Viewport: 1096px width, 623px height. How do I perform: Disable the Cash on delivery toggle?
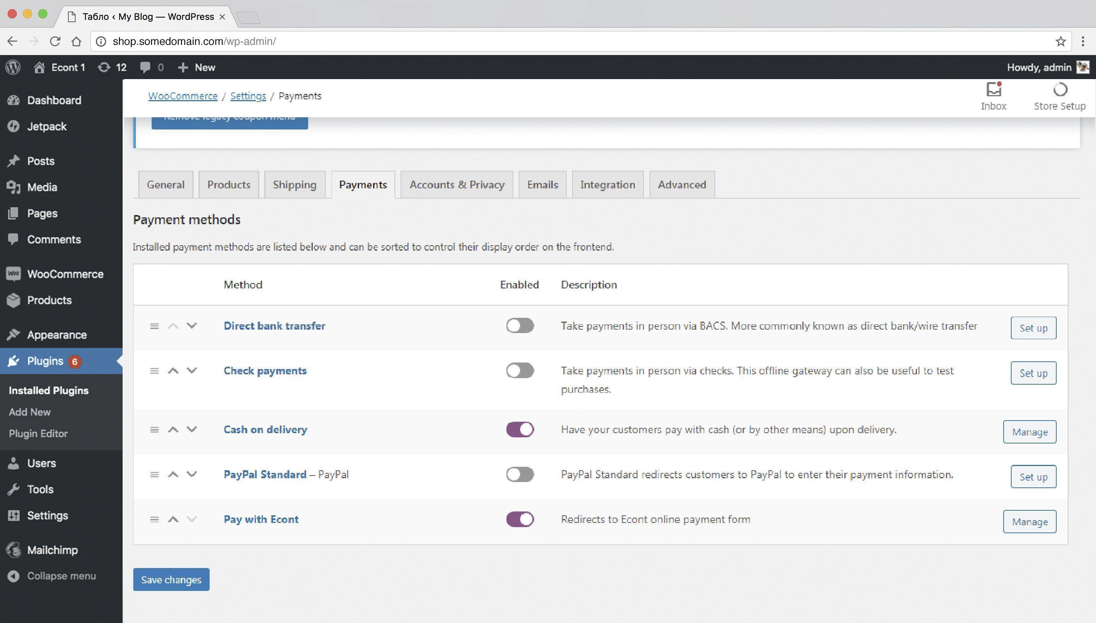tap(519, 430)
